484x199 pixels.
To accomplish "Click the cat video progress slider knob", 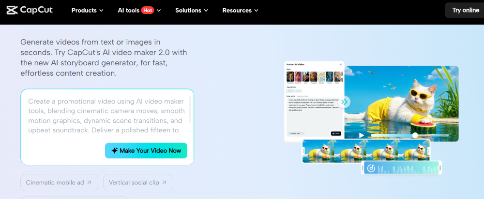I will [x=415, y=135].
